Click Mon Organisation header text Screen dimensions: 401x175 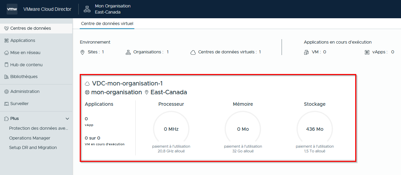click(113, 6)
